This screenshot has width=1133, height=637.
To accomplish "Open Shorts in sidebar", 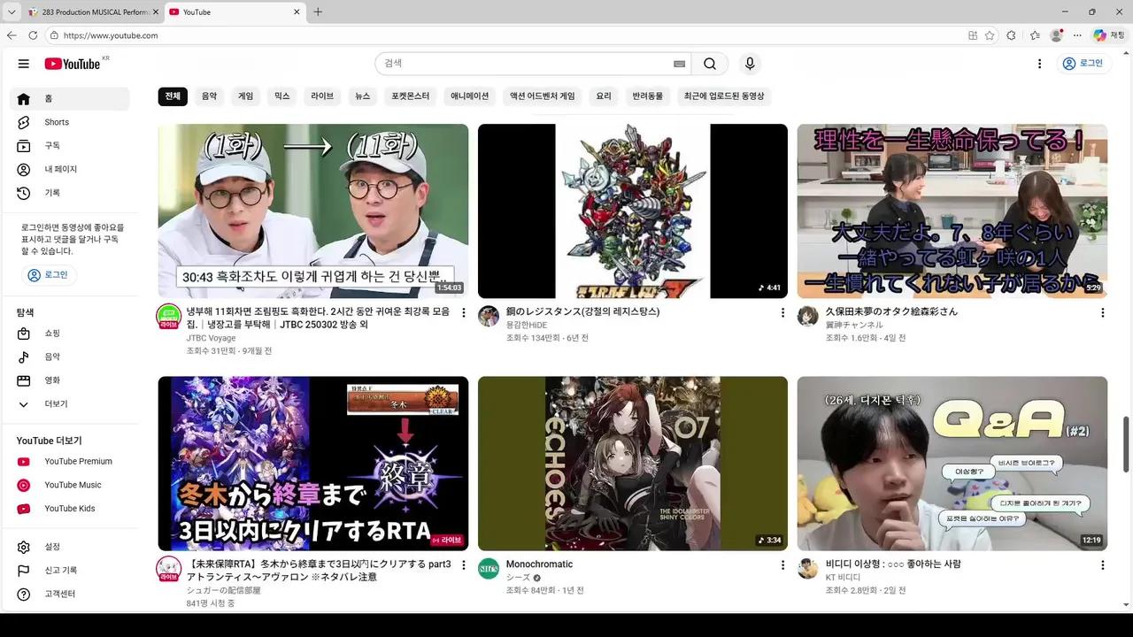I will [x=71, y=122].
